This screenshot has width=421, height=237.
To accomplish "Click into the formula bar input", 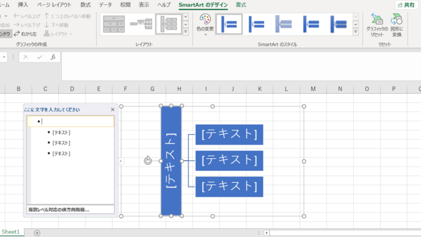I will pyautogui.click(x=241, y=66).
